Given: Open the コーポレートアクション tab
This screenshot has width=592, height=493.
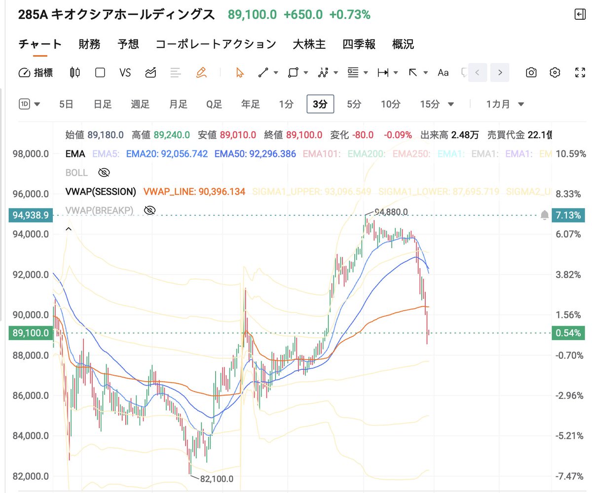Looking at the screenshot, I should pyautogui.click(x=216, y=44).
